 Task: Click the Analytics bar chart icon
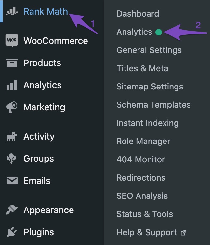pyautogui.click(x=12, y=85)
